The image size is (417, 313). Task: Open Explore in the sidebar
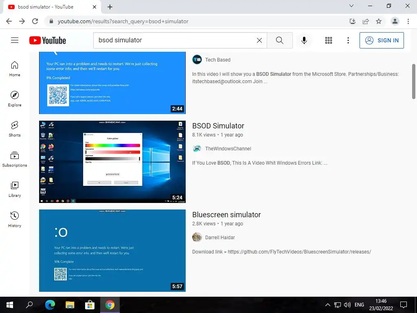15,99
